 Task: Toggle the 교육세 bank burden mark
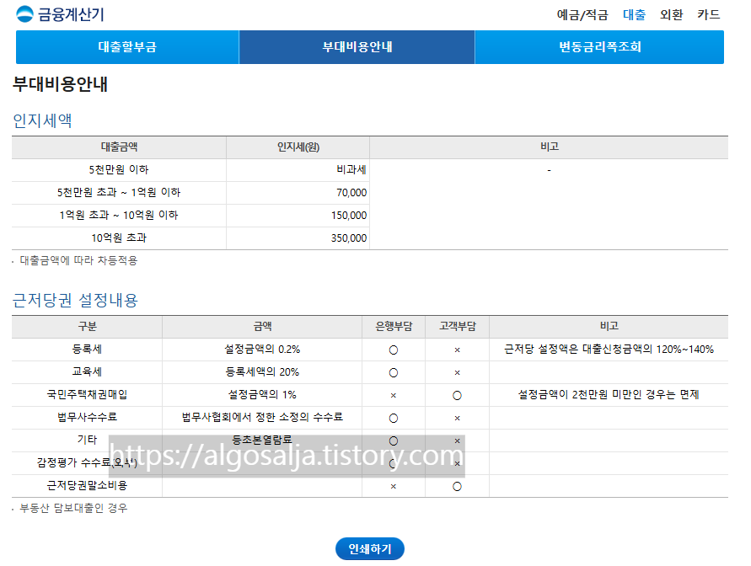click(394, 371)
